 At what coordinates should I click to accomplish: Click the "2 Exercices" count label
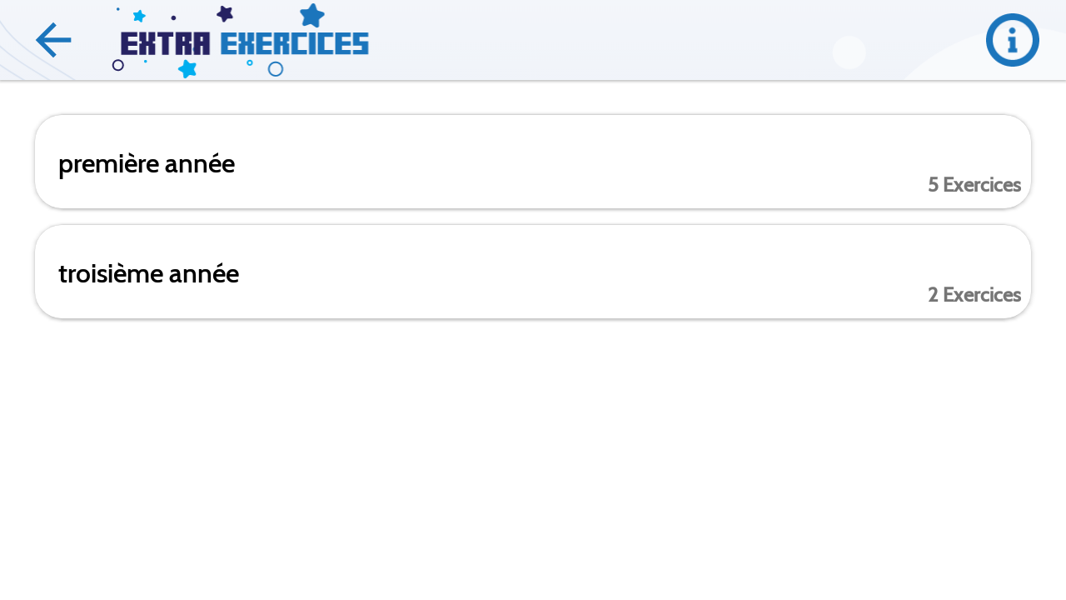pyautogui.click(x=974, y=295)
